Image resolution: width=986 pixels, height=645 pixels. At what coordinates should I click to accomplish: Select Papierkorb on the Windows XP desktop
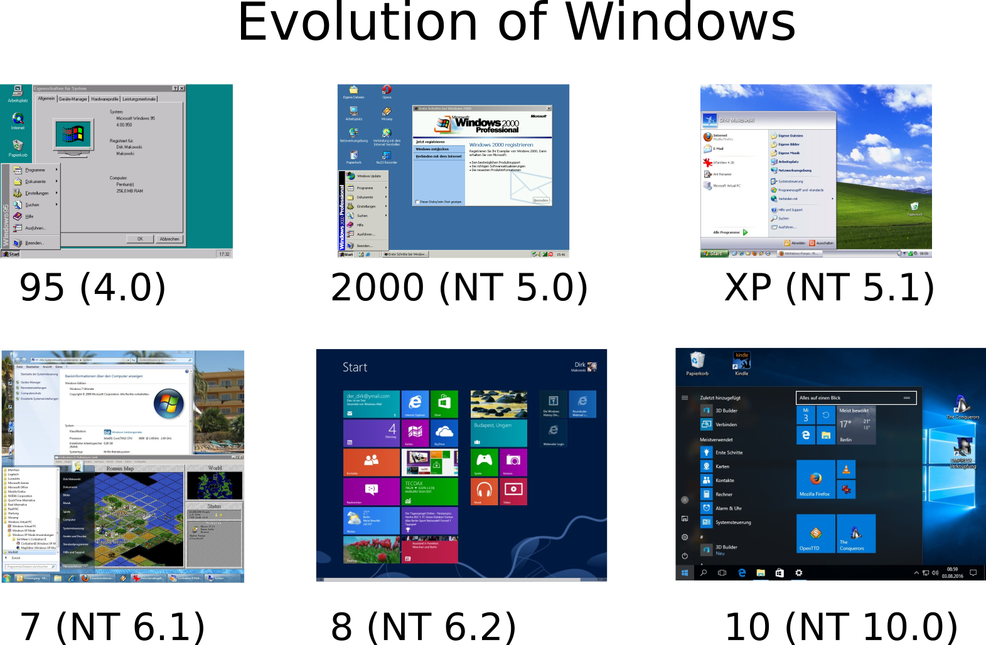point(914,209)
